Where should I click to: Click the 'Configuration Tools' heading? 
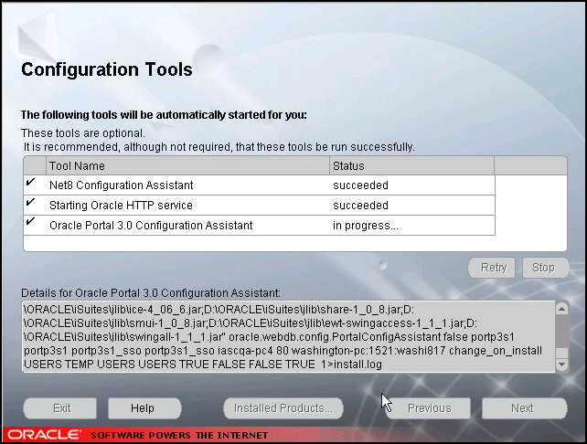coord(107,69)
